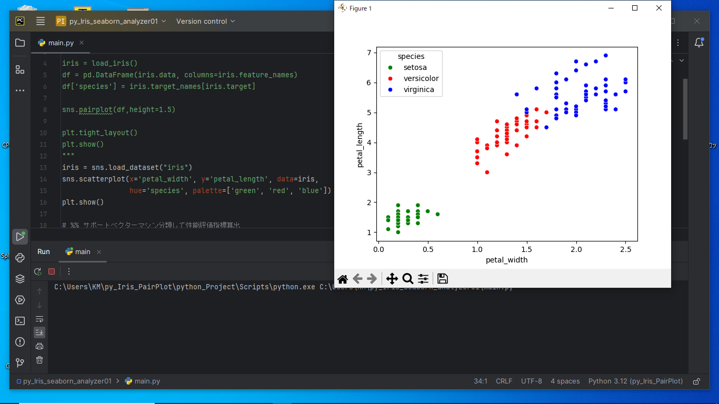Place cursor on line 13 load_dataset code
719x404 pixels.
click(127, 167)
